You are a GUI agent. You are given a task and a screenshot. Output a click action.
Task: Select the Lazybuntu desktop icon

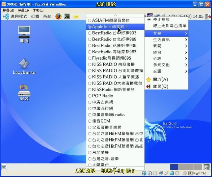pos(24,67)
